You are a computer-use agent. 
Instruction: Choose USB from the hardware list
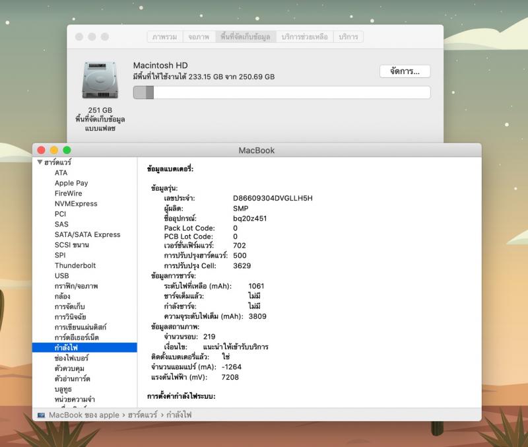coord(62,276)
